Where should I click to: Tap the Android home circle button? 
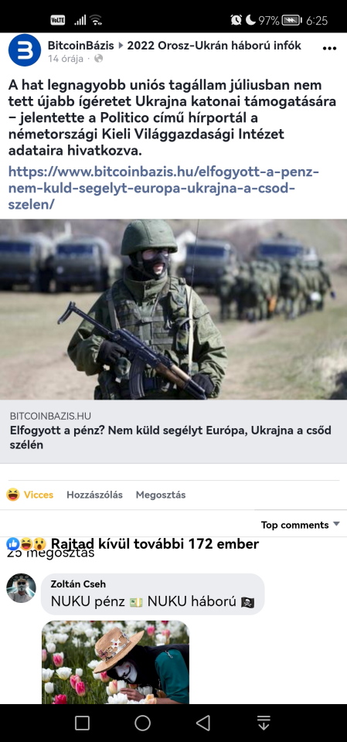point(142,723)
